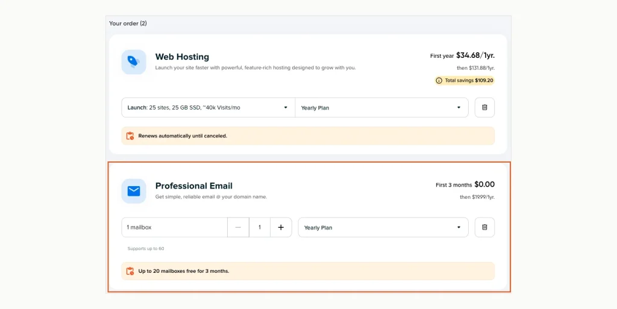Screen dimensions: 617x309
Task: Decrease the mailbox count with the minus button
Action: click(238, 227)
